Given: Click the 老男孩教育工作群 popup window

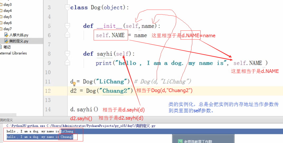Looking at the screenshot, I should (x=203, y=139).
